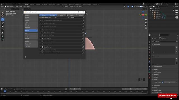Click the Subscribe Now button
Viewport: 179px width, 100px height.
(167, 96)
